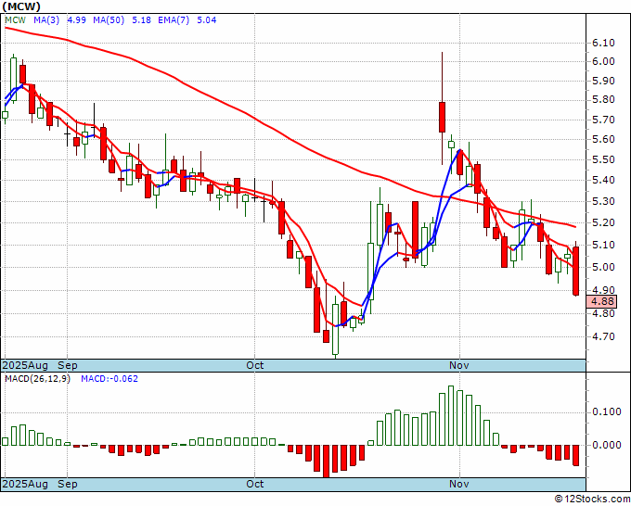631x506 pixels.
Task: Click the MA(50) value 5.18
Action: (x=142, y=20)
